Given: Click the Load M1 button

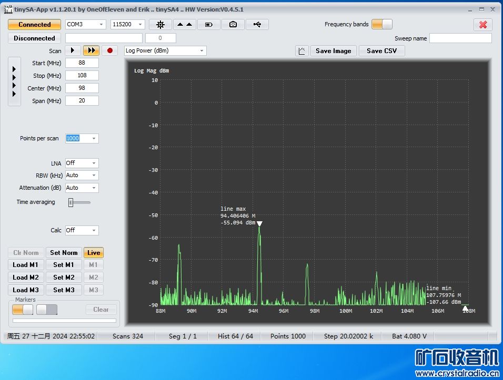Looking at the screenshot, I should [x=25, y=265].
